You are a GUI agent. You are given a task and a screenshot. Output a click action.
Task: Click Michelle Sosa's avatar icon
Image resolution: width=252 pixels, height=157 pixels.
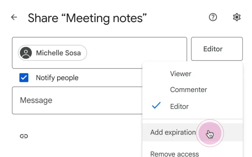point(26,53)
